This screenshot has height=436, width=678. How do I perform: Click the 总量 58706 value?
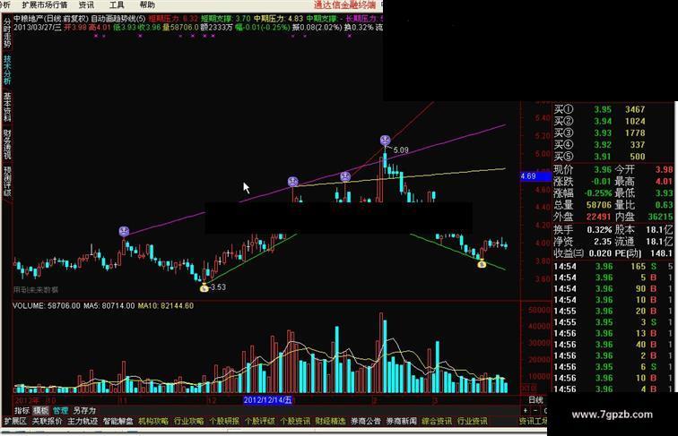[599, 205]
